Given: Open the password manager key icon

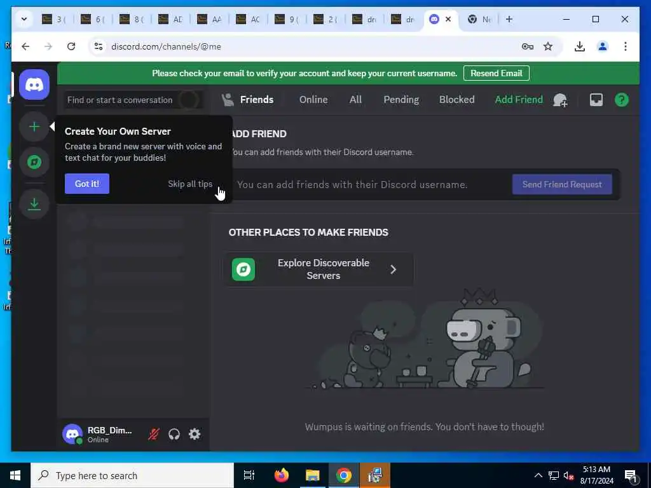Looking at the screenshot, I should [x=527, y=46].
